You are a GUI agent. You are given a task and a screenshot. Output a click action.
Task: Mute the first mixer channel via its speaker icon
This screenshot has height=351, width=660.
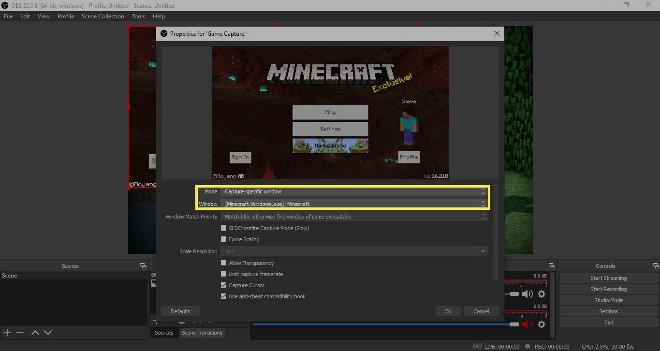pos(527,294)
